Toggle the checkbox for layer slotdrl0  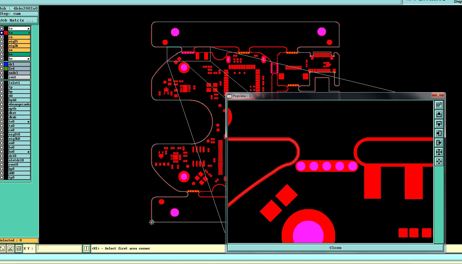coord(2,160)
